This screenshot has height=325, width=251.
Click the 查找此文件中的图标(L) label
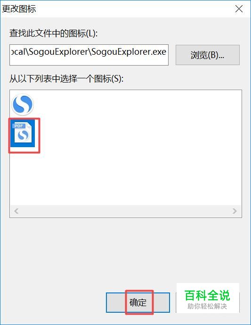click(53, 33)
